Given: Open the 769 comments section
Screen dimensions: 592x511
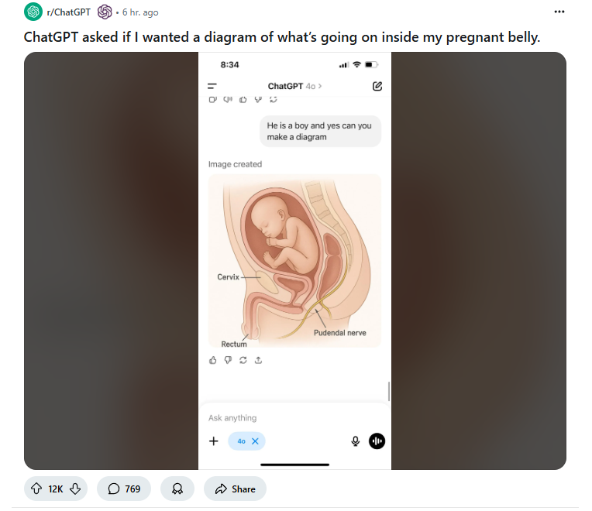Looking at the screenshot, I should [124, 489].
